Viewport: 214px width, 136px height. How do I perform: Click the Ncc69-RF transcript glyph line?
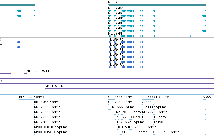(x=150, y=36)
